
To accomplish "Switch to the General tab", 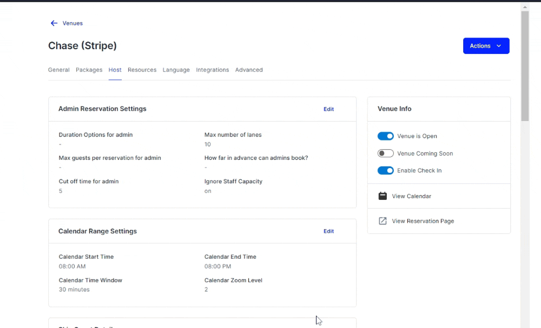I will [x=58, y=70].
